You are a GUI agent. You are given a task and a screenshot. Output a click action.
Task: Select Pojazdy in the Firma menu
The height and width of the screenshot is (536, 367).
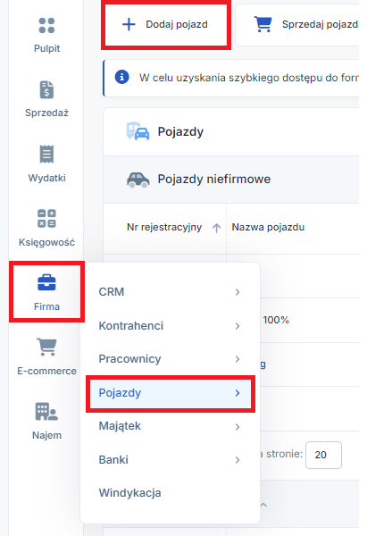(171, 393)
